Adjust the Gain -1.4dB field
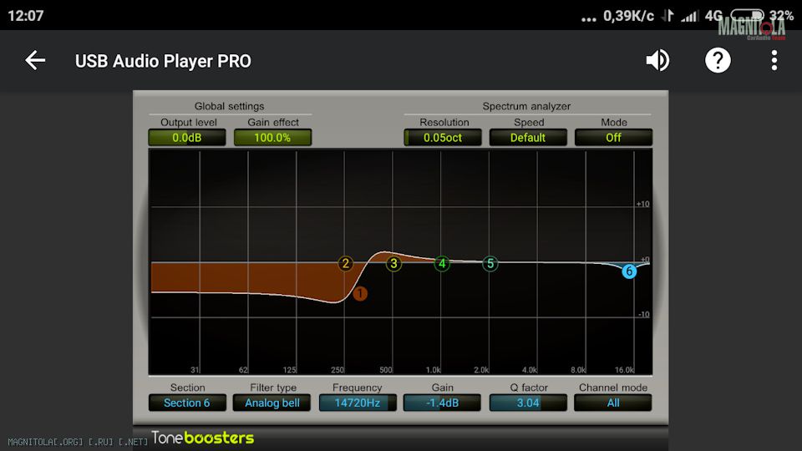 [x=442, y=403]
